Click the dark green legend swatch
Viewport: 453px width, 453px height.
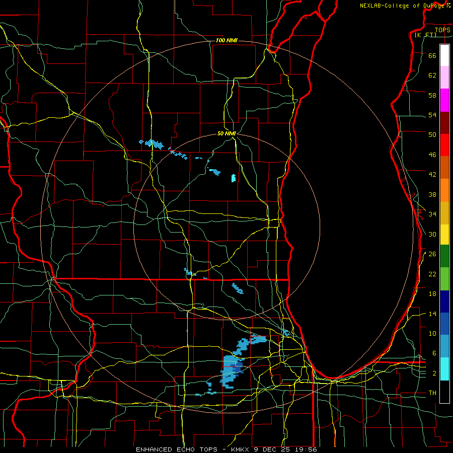click(x=444, y=256)
